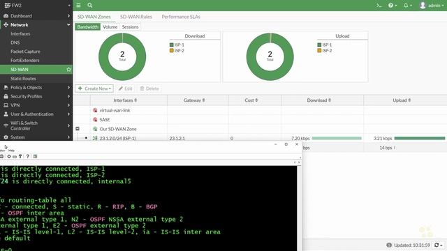
Task: Click the VPN monitor icon in sidebar
Action: pos(6,105)
